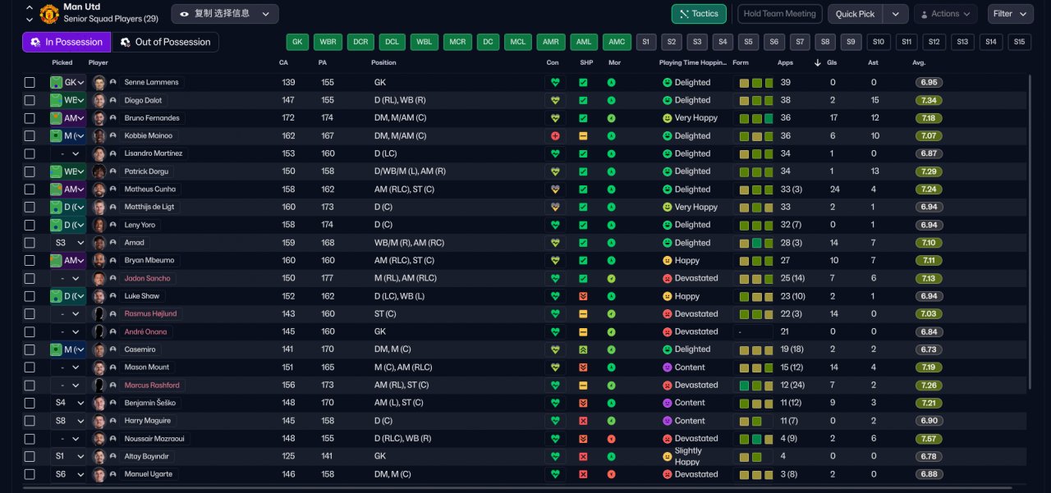Sort by Playing Time Happiness column header
This screenshot has height=493, width=1051.
[x=693, y=63]
